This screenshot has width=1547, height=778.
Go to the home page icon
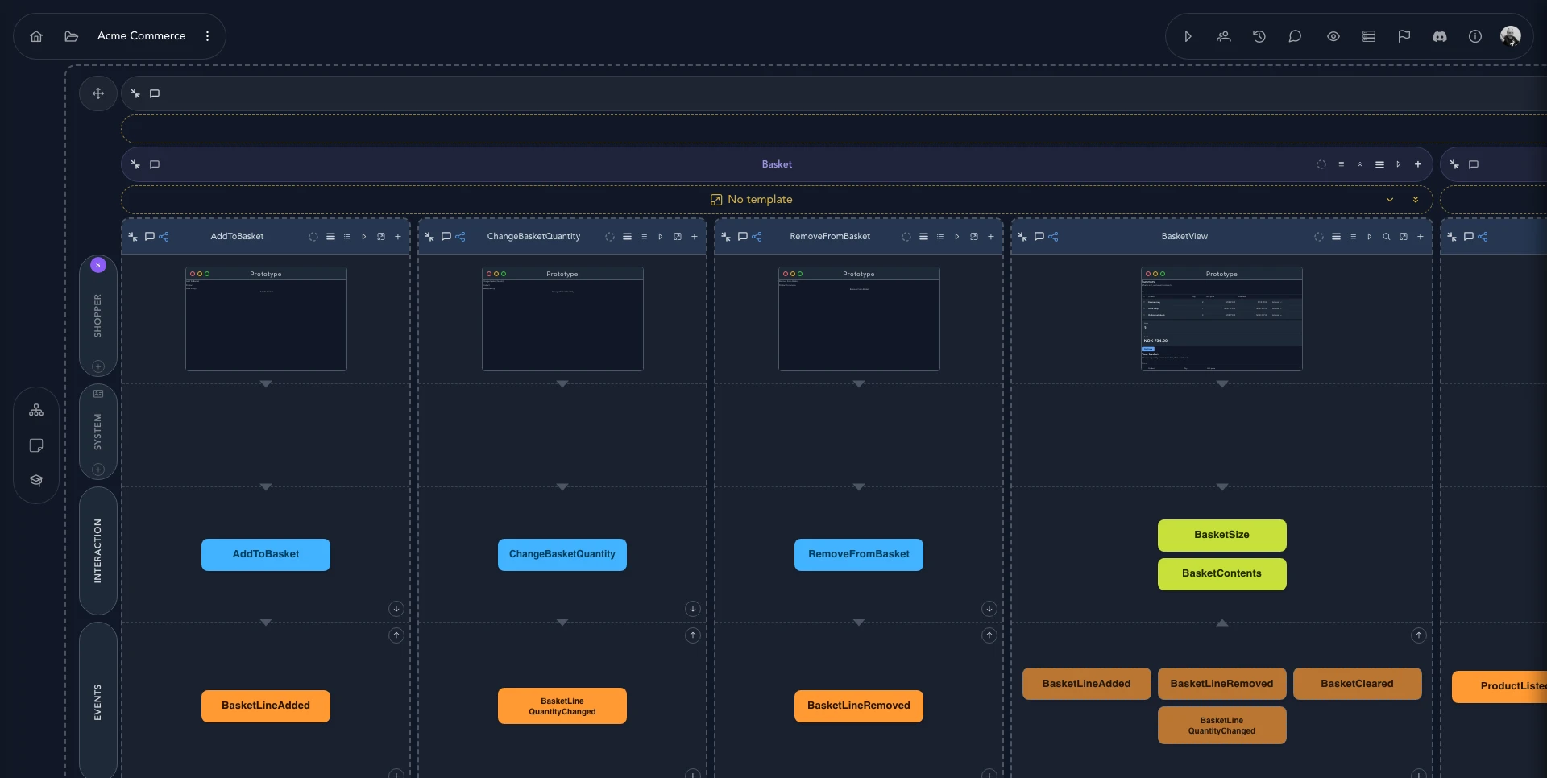point(36,36)
